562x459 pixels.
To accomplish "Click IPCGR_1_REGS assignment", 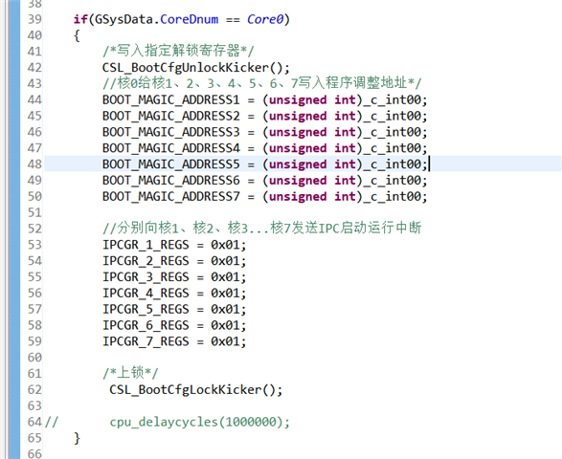I will (x=174, y=245).
